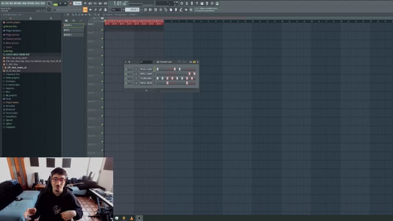
Task: Click the microphone audio recording icon
Action: click(x=192, y=4)
